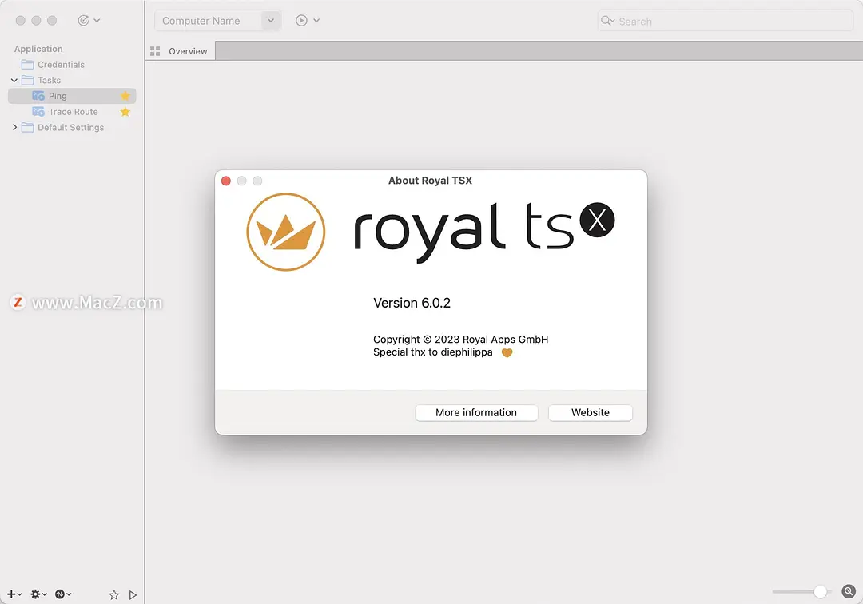The height and width of the screenshot is (604, 863).
Task: Click the Search field
Action: 726,21
